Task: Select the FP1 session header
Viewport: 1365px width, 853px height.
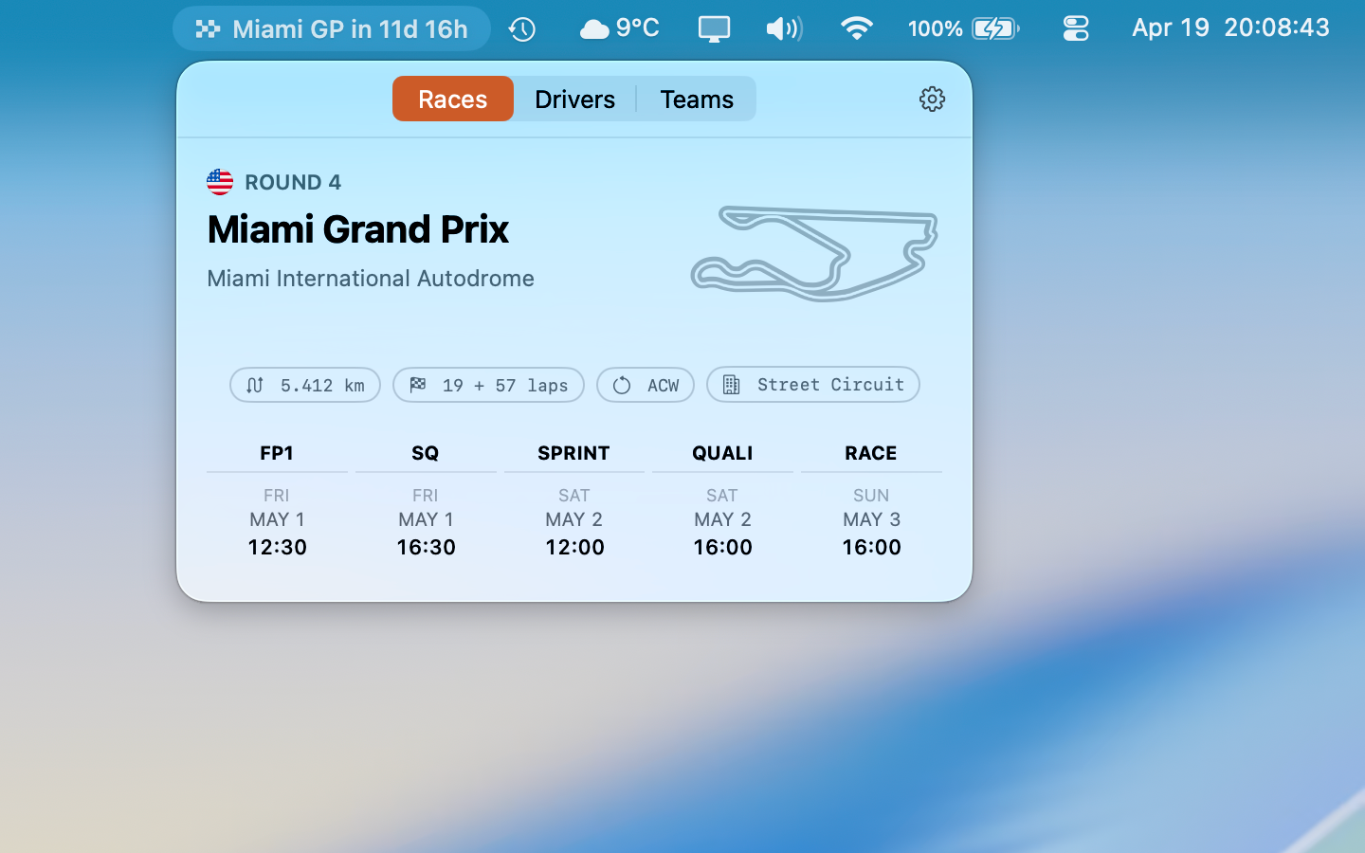Action: coord(277,453)
